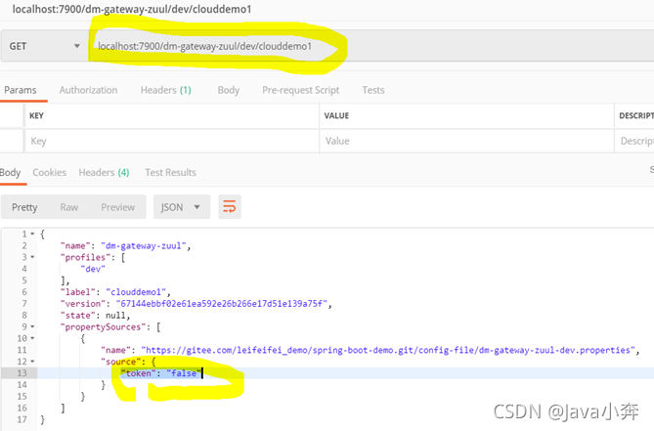Collapse the source object at line 12
This screenshot has height=431, width=654.
coord(32,362)
